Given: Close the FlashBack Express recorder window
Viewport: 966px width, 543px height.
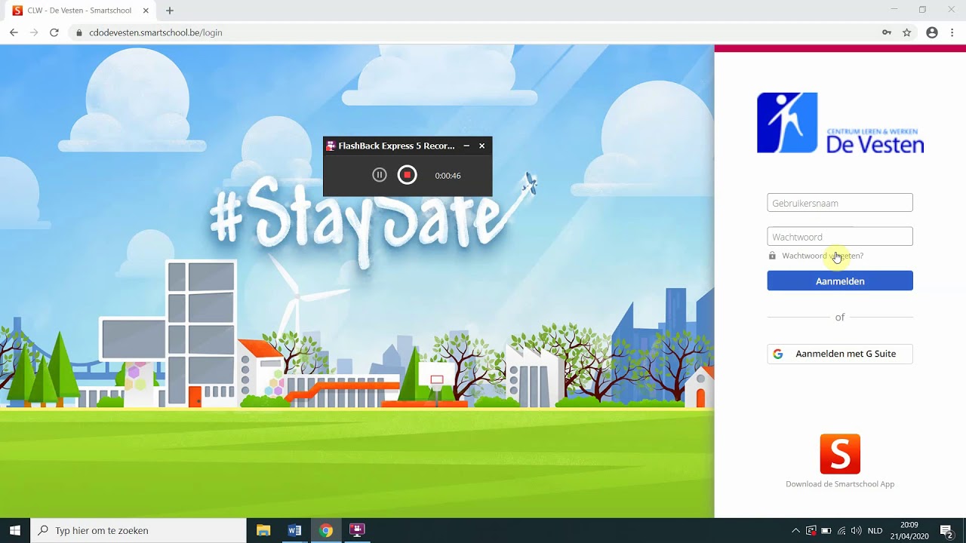Looking at the screenshot, I should pos(482,146).
